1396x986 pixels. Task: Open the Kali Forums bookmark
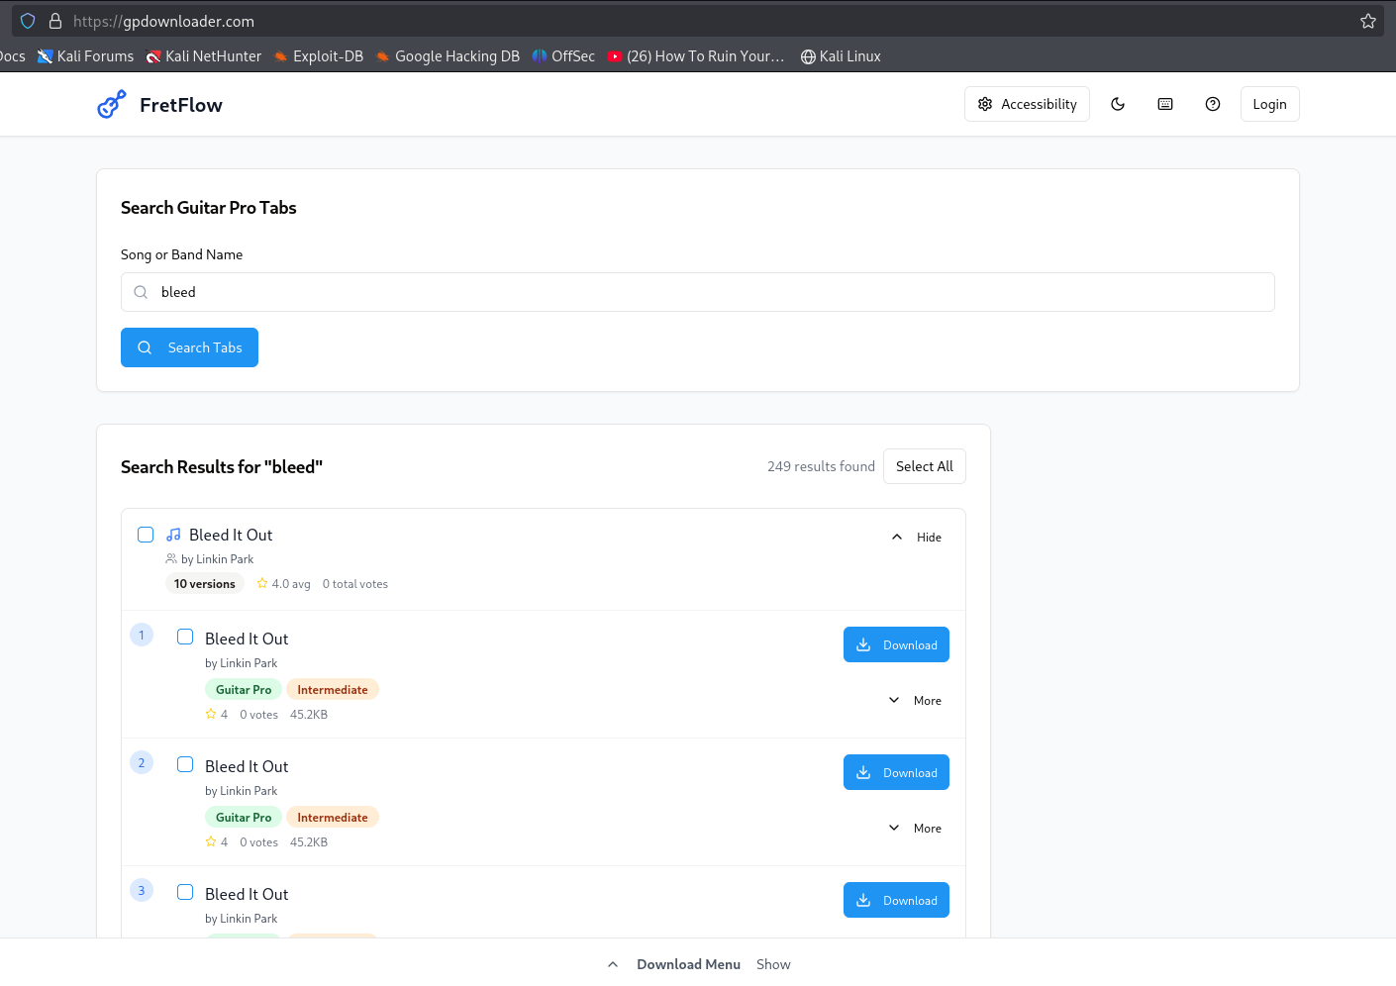(86, 56)
